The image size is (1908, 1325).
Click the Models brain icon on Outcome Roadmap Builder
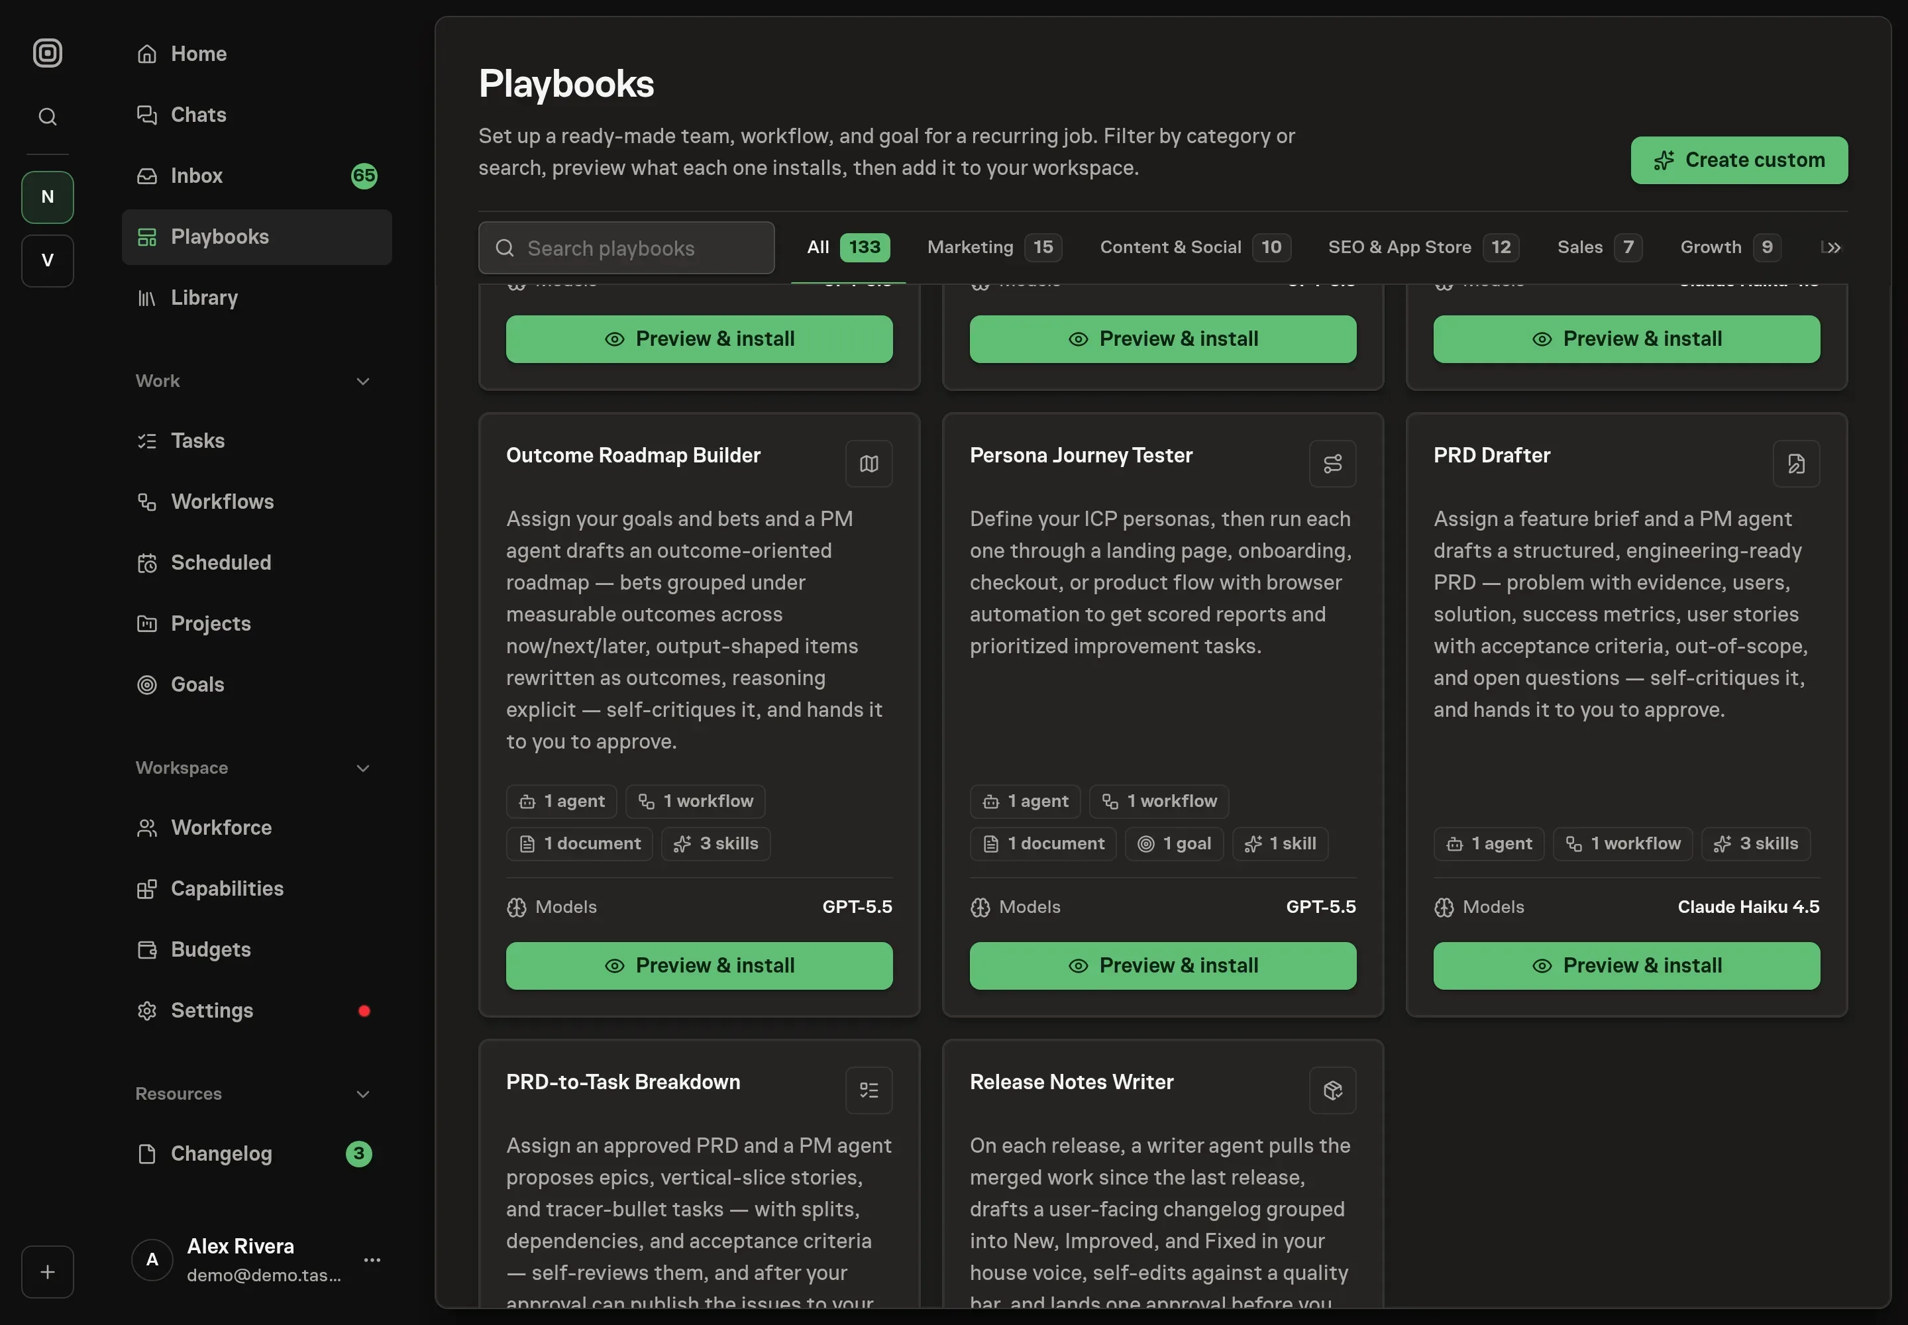[517, 908]
